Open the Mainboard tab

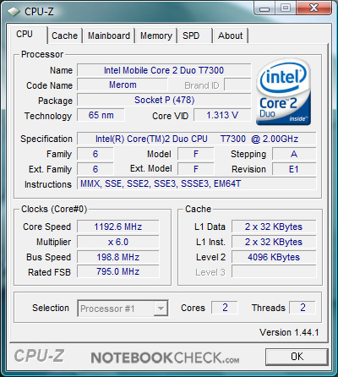coord(109,36)
